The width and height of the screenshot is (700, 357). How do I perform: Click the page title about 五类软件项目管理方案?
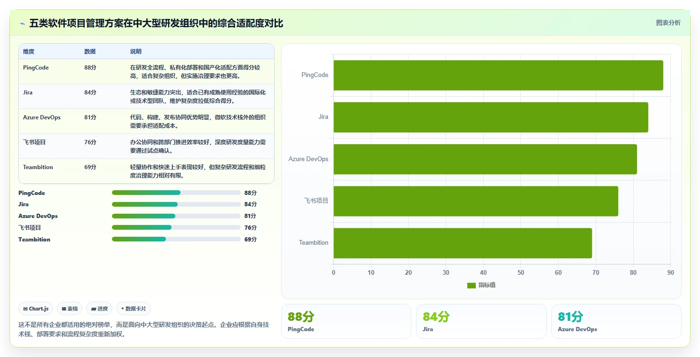156,23
